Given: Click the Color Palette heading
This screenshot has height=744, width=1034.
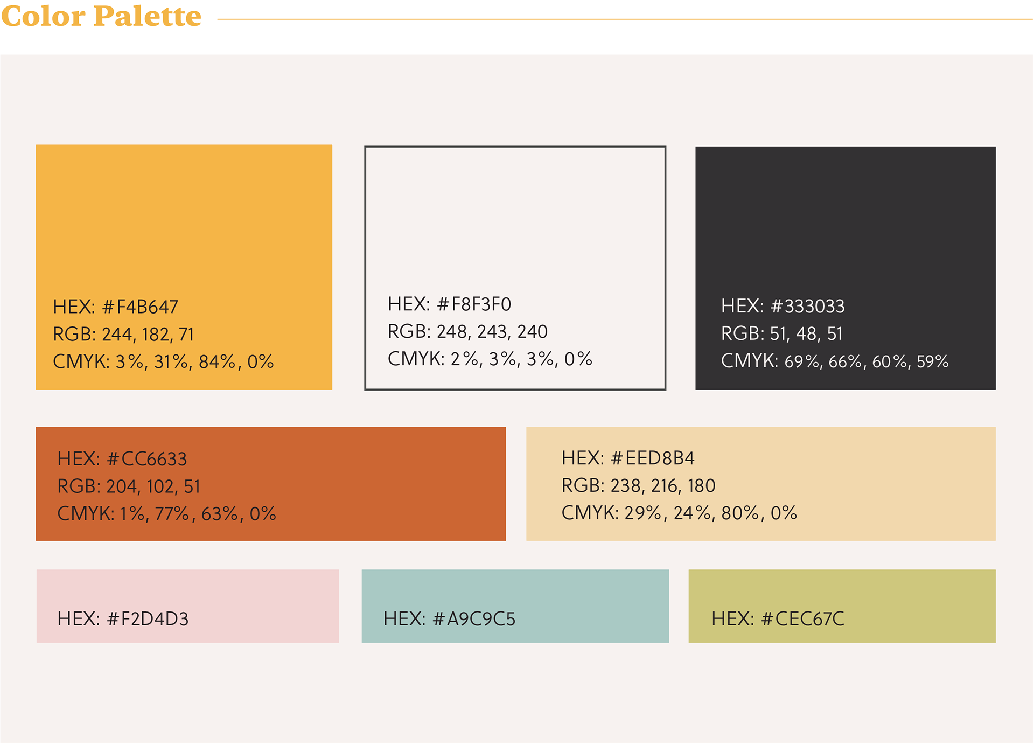Looking at the screenshot, I should (x=101, y=16).
